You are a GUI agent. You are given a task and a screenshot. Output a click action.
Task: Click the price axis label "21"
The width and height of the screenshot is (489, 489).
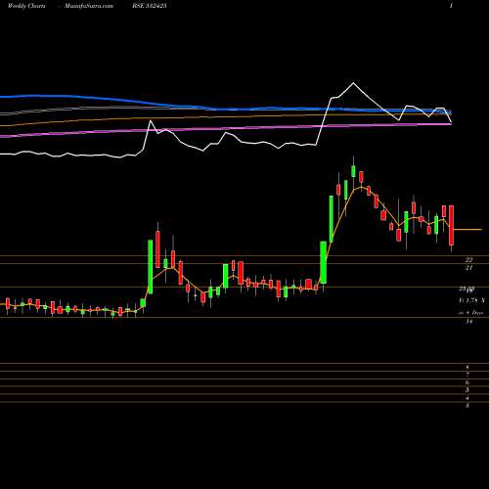click(469, 268)
